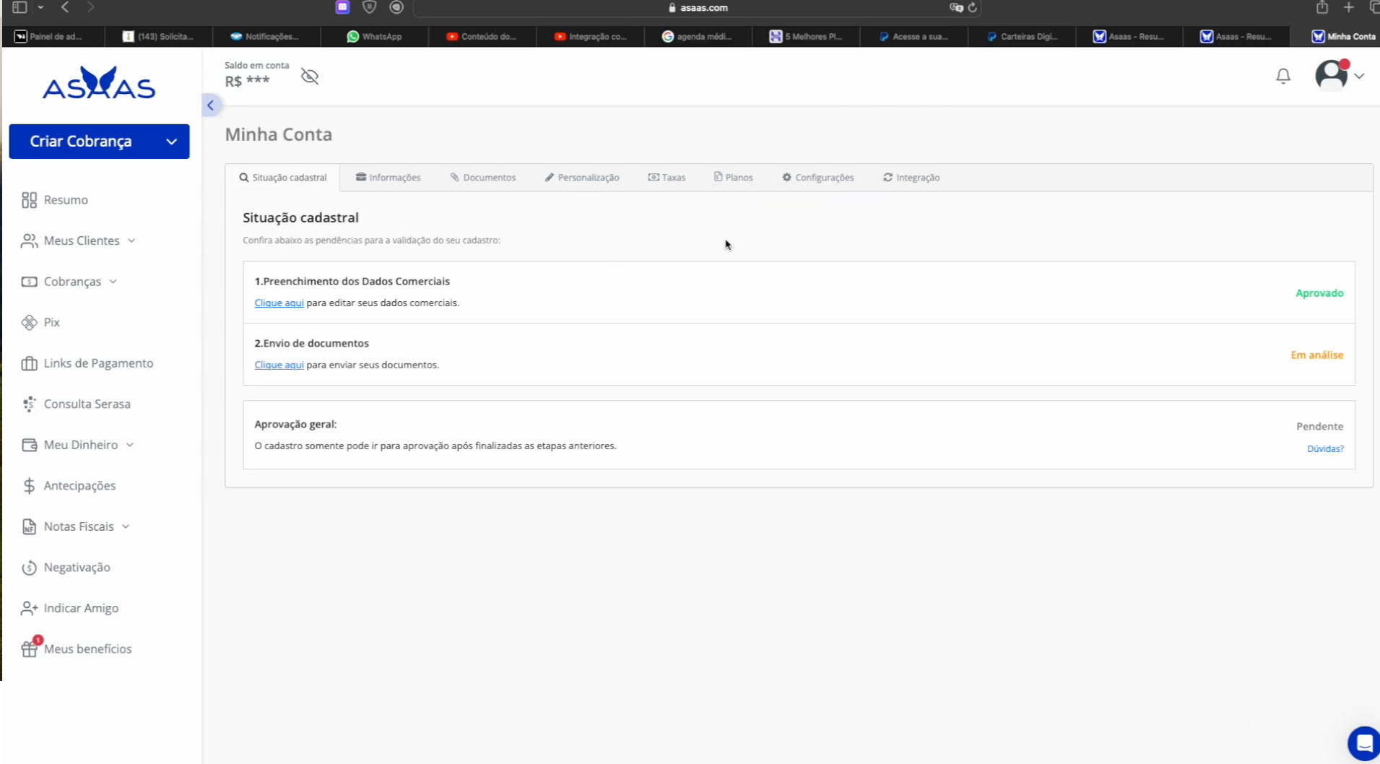1380x764 pixels.
Task: Open Consulta Serasa
Action: pyautogui.click(x=87, y=404)
